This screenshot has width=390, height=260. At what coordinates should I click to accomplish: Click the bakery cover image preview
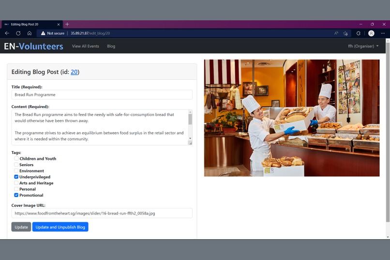[292, 118]
